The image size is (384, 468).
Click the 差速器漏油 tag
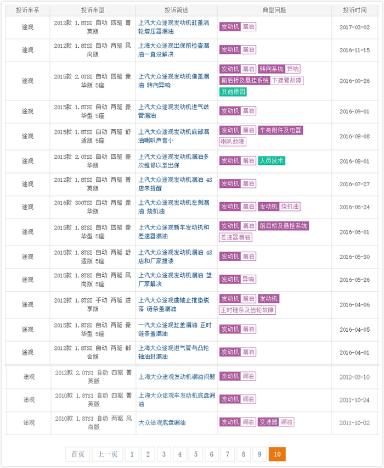pos(236,237)
